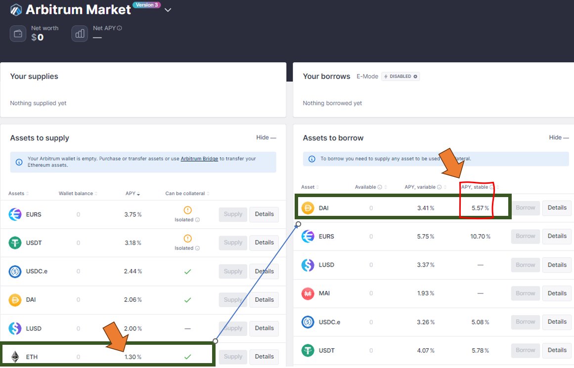Click Borrow button for LUSD

(x=526, y=265)
